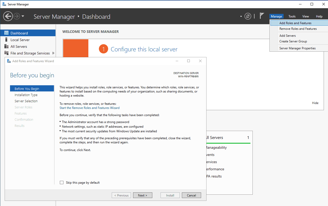This screenshot has width=328, height=206.
Task: Open the notifications flag icon
Action: tap(261, 16)
